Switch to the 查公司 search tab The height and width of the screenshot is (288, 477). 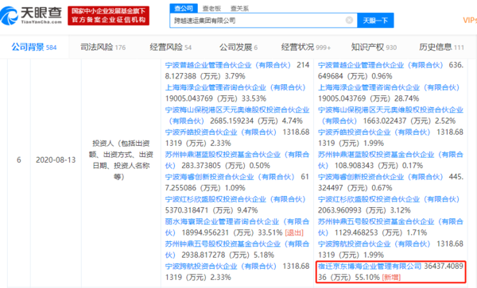pyautogui.click(x=184, y=8)
